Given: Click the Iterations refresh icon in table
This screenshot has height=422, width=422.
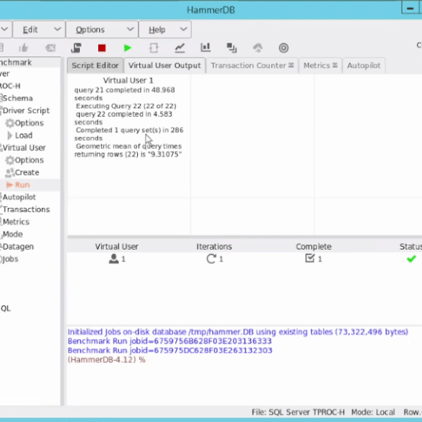Looking at the screenshot, I should (211, 259).
